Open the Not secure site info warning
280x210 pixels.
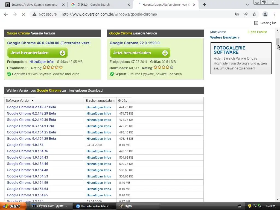pyautogui.click(x=45, y=14)
